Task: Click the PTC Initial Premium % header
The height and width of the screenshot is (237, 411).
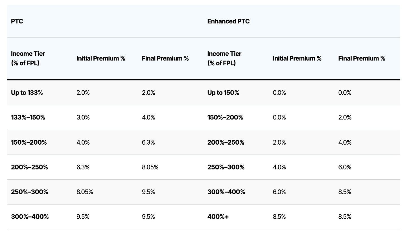Action: (x=100, y=58)
